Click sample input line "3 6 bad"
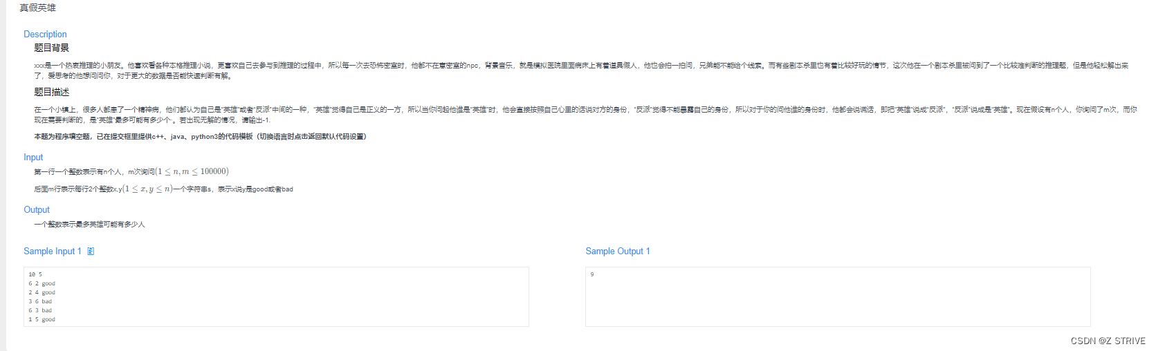 40,301
